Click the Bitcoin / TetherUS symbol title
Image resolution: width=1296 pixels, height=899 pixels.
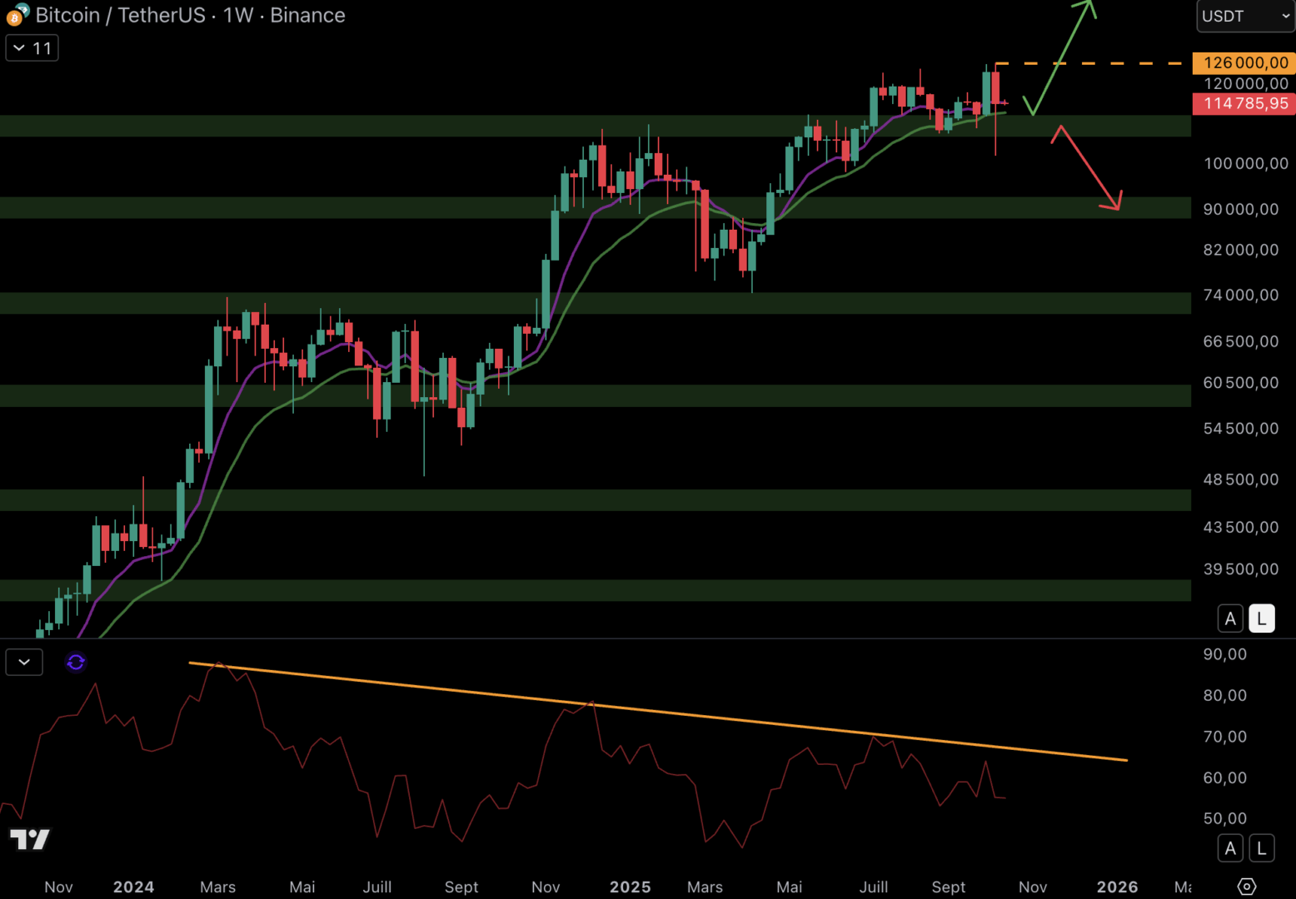click(120, 15)
